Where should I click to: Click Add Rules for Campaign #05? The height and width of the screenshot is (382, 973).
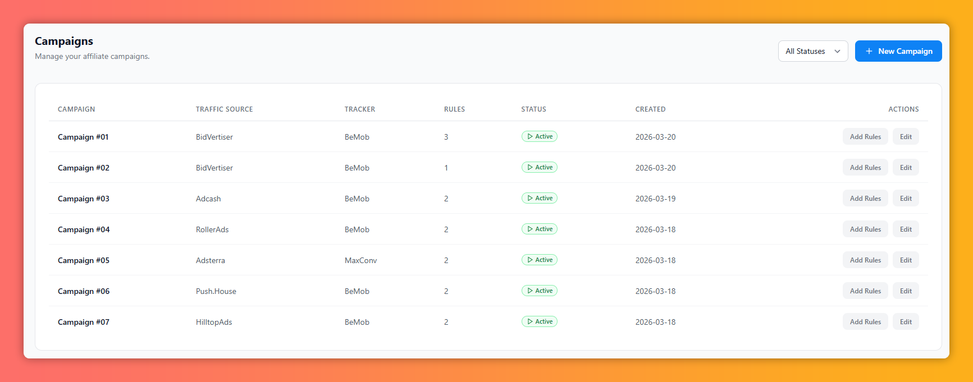click(x=865, y=260)
